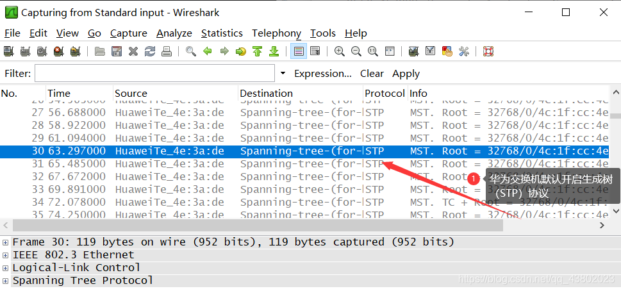Open the Go menu
The height and width of the screenshot is (291, 621).
[94, 33]
